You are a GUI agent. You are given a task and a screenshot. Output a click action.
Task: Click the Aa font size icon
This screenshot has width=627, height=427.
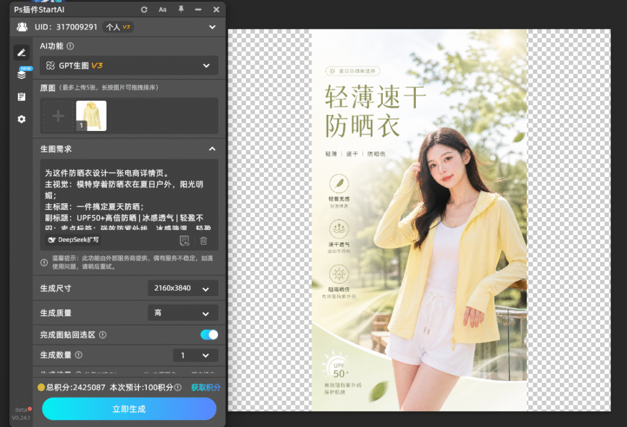162,10
